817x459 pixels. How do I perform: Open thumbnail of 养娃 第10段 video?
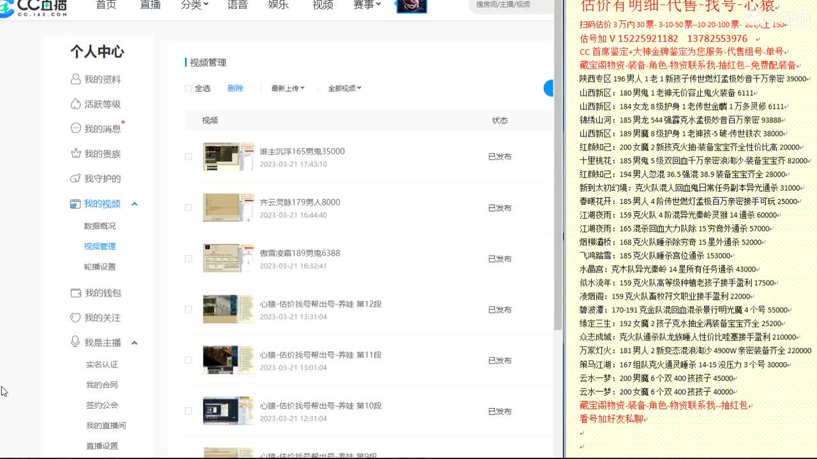229,411
